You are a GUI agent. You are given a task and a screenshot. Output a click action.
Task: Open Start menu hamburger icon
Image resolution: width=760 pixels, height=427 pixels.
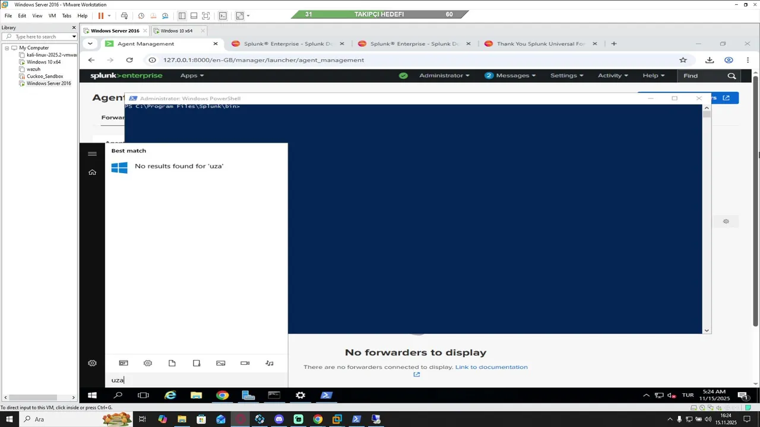coord(92,154)
